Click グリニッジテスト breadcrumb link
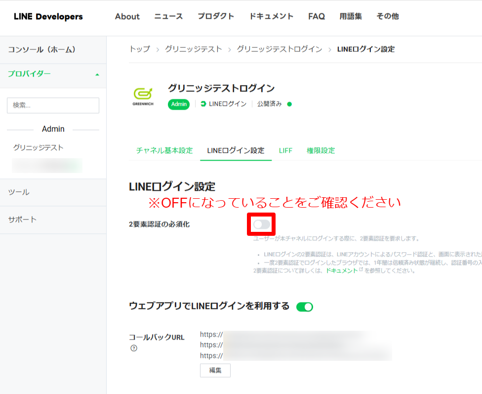The image size is (482, 394). (194, 49)
